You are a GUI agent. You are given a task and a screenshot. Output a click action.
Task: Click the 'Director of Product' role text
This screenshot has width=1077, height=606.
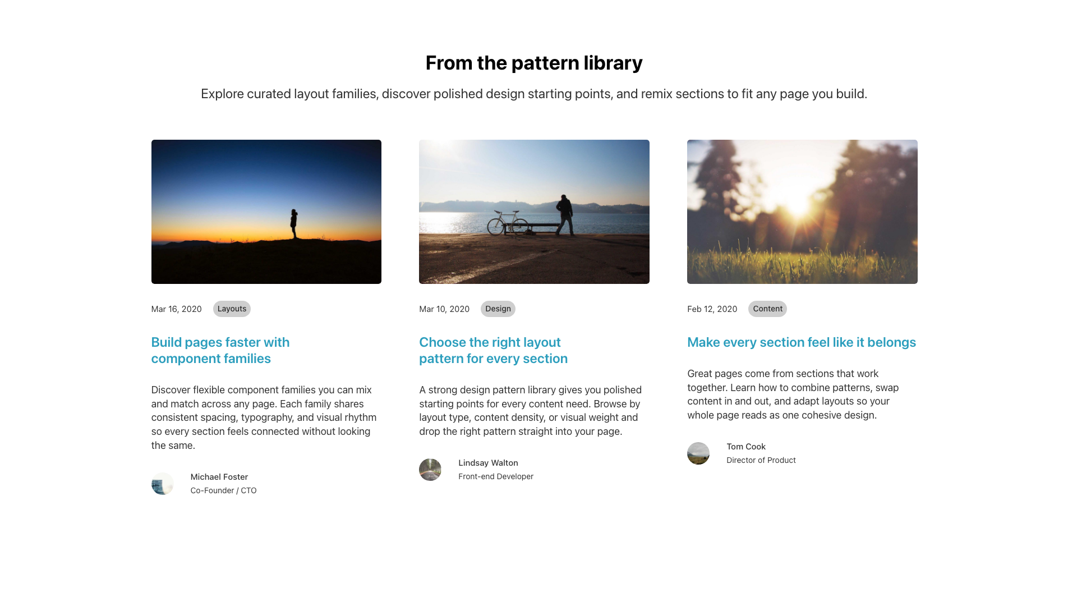(x=761, y=460)
